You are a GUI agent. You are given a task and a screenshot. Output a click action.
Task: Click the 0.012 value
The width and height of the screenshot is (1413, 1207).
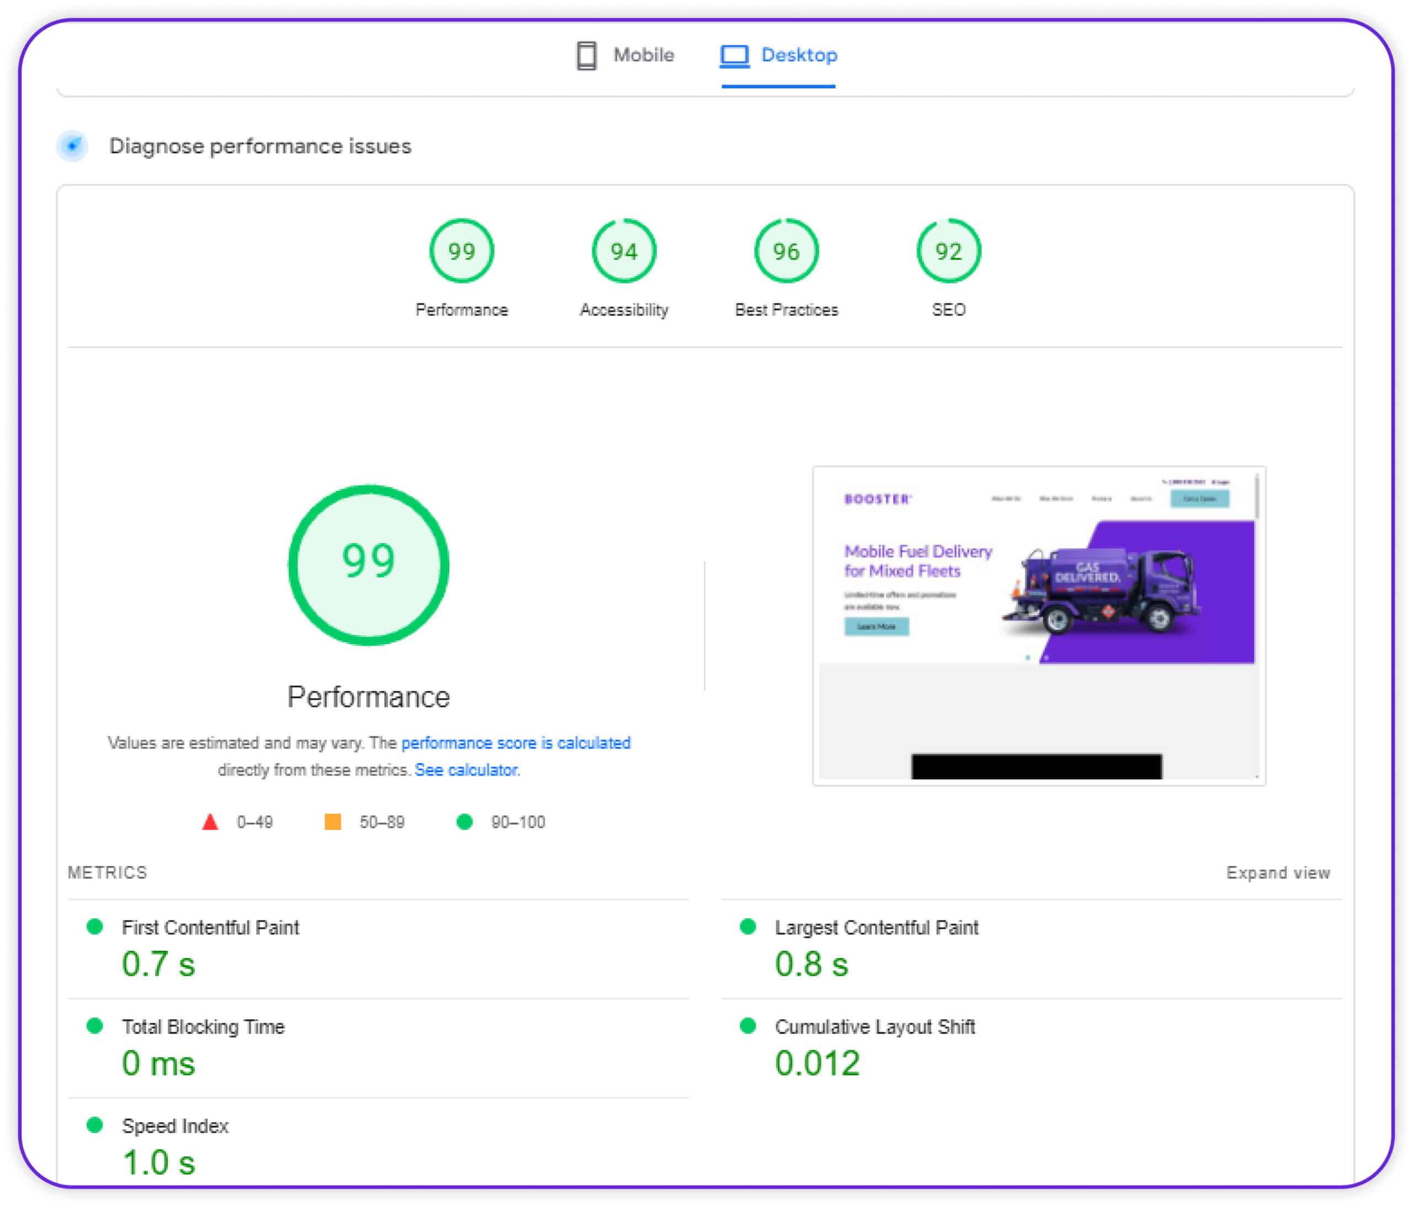[817, 1063]
